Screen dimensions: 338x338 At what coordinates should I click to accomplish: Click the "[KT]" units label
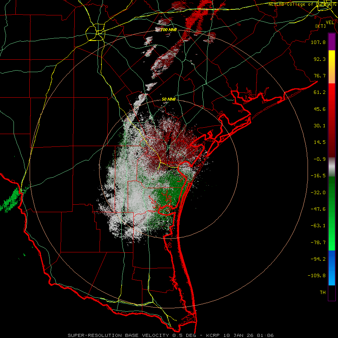pos(321,26)
